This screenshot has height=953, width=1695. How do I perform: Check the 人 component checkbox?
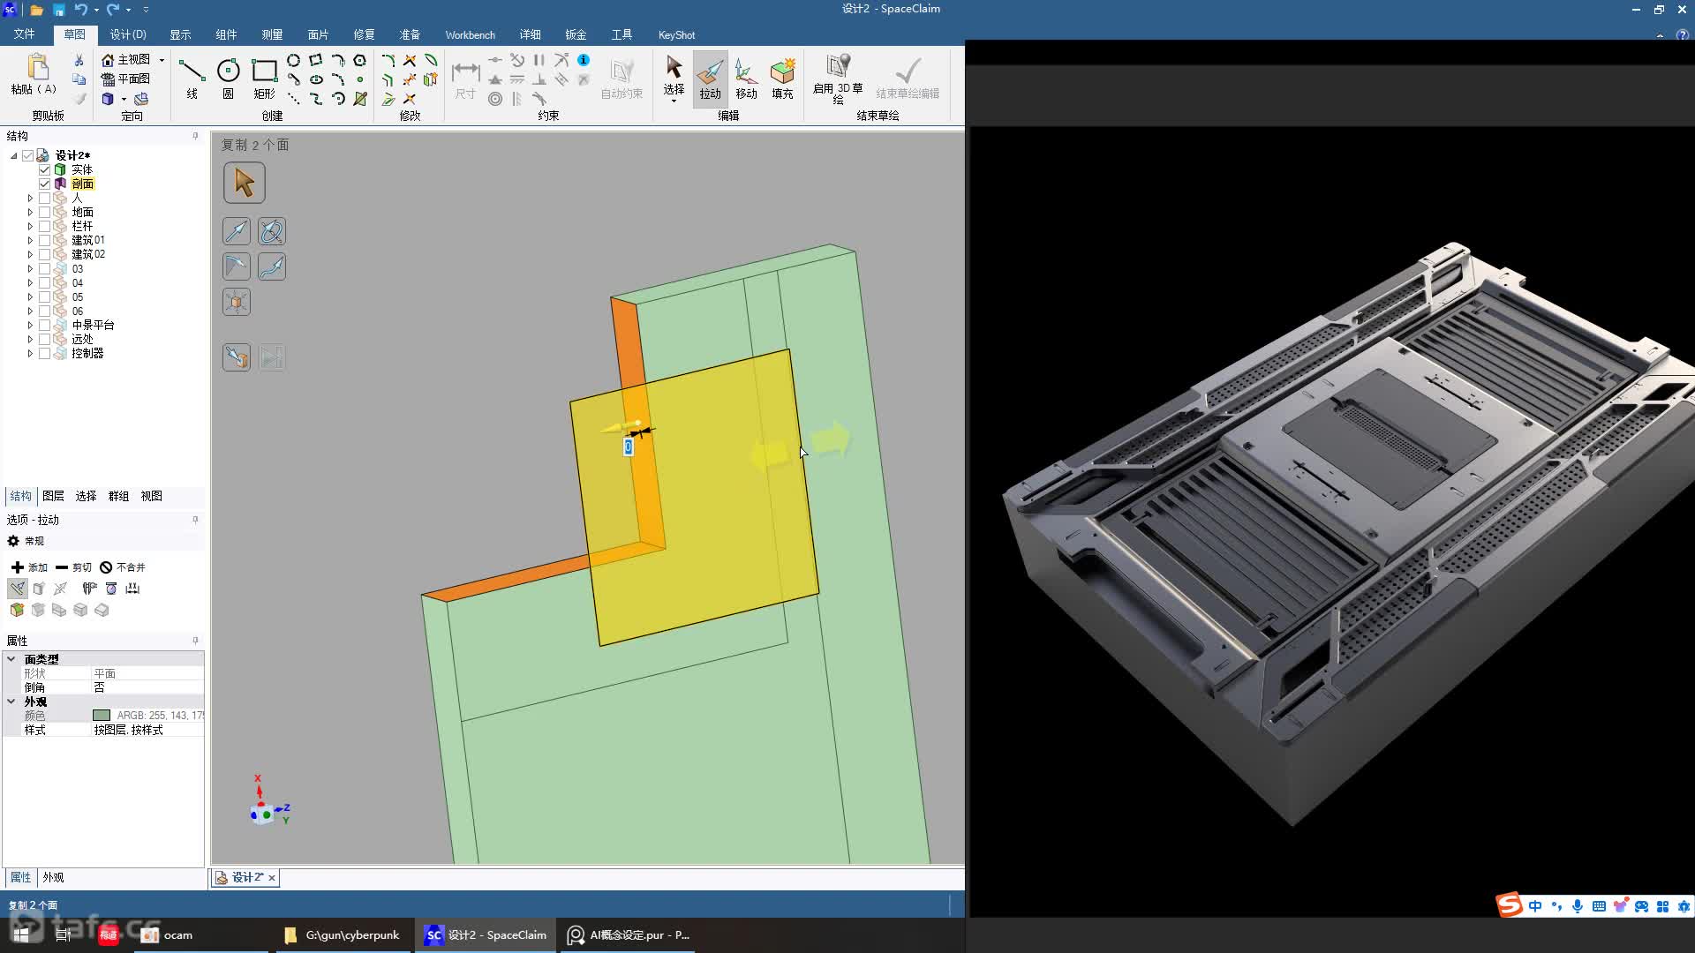(x=44, y=198)
